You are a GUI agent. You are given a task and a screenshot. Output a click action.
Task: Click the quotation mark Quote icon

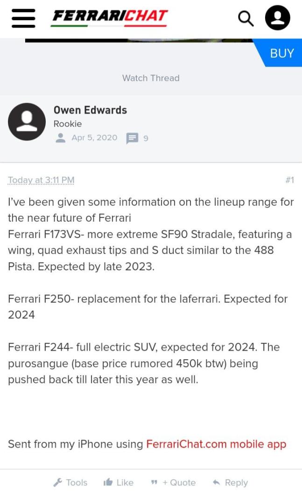pos(154,483)
